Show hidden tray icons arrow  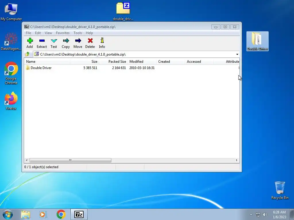pos(251,215)
